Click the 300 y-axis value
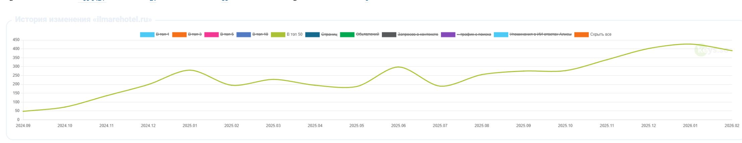 coord(16,67)
